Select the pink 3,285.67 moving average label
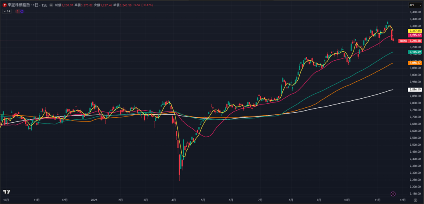 click(x=414, y=36)
